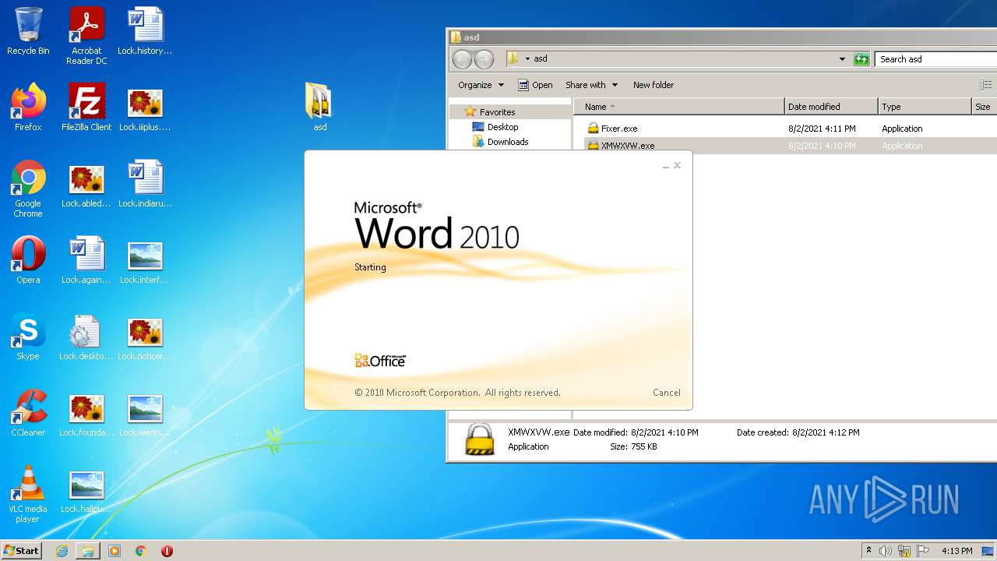Minimize the Word splash screen
This screenshot has height=561, width=997.
(666, 166)
